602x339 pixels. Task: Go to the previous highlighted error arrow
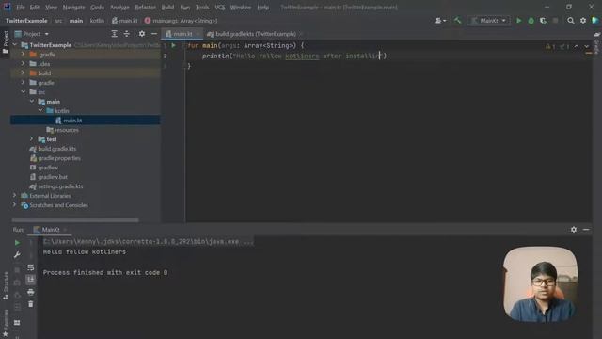tap(577, 46)
